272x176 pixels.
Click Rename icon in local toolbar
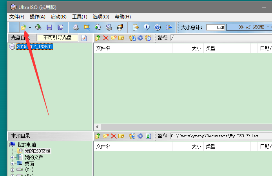click(x=121, y=136)
